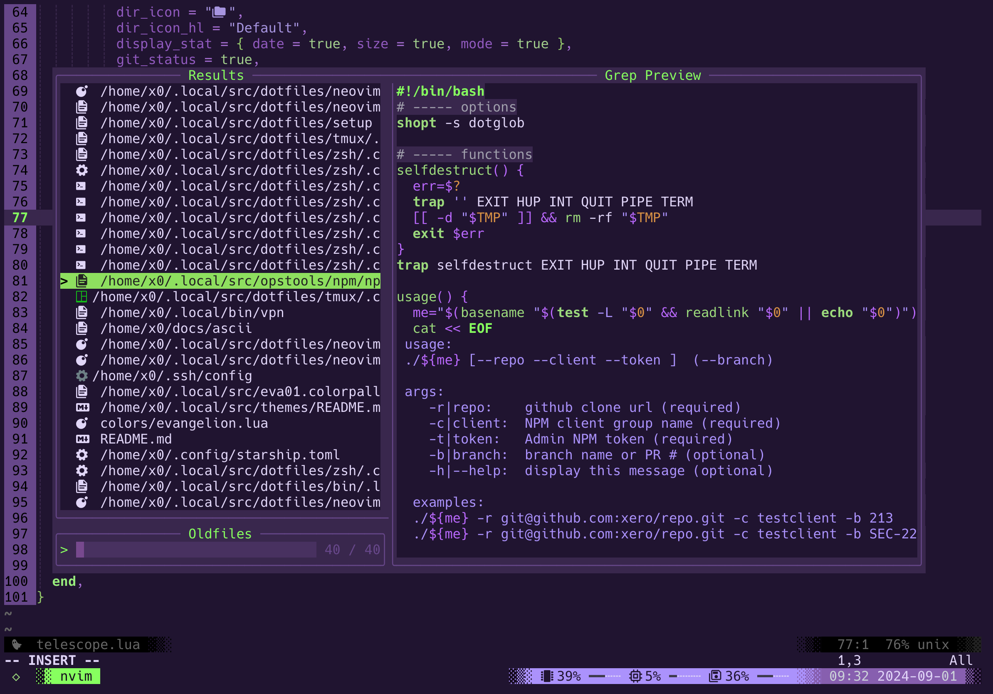Click the markdown icon next to README.md
Viewport: 993px width, 694px height.
[82, 439]
